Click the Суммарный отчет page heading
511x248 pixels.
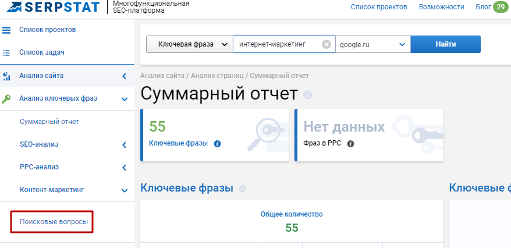(219, 94)
